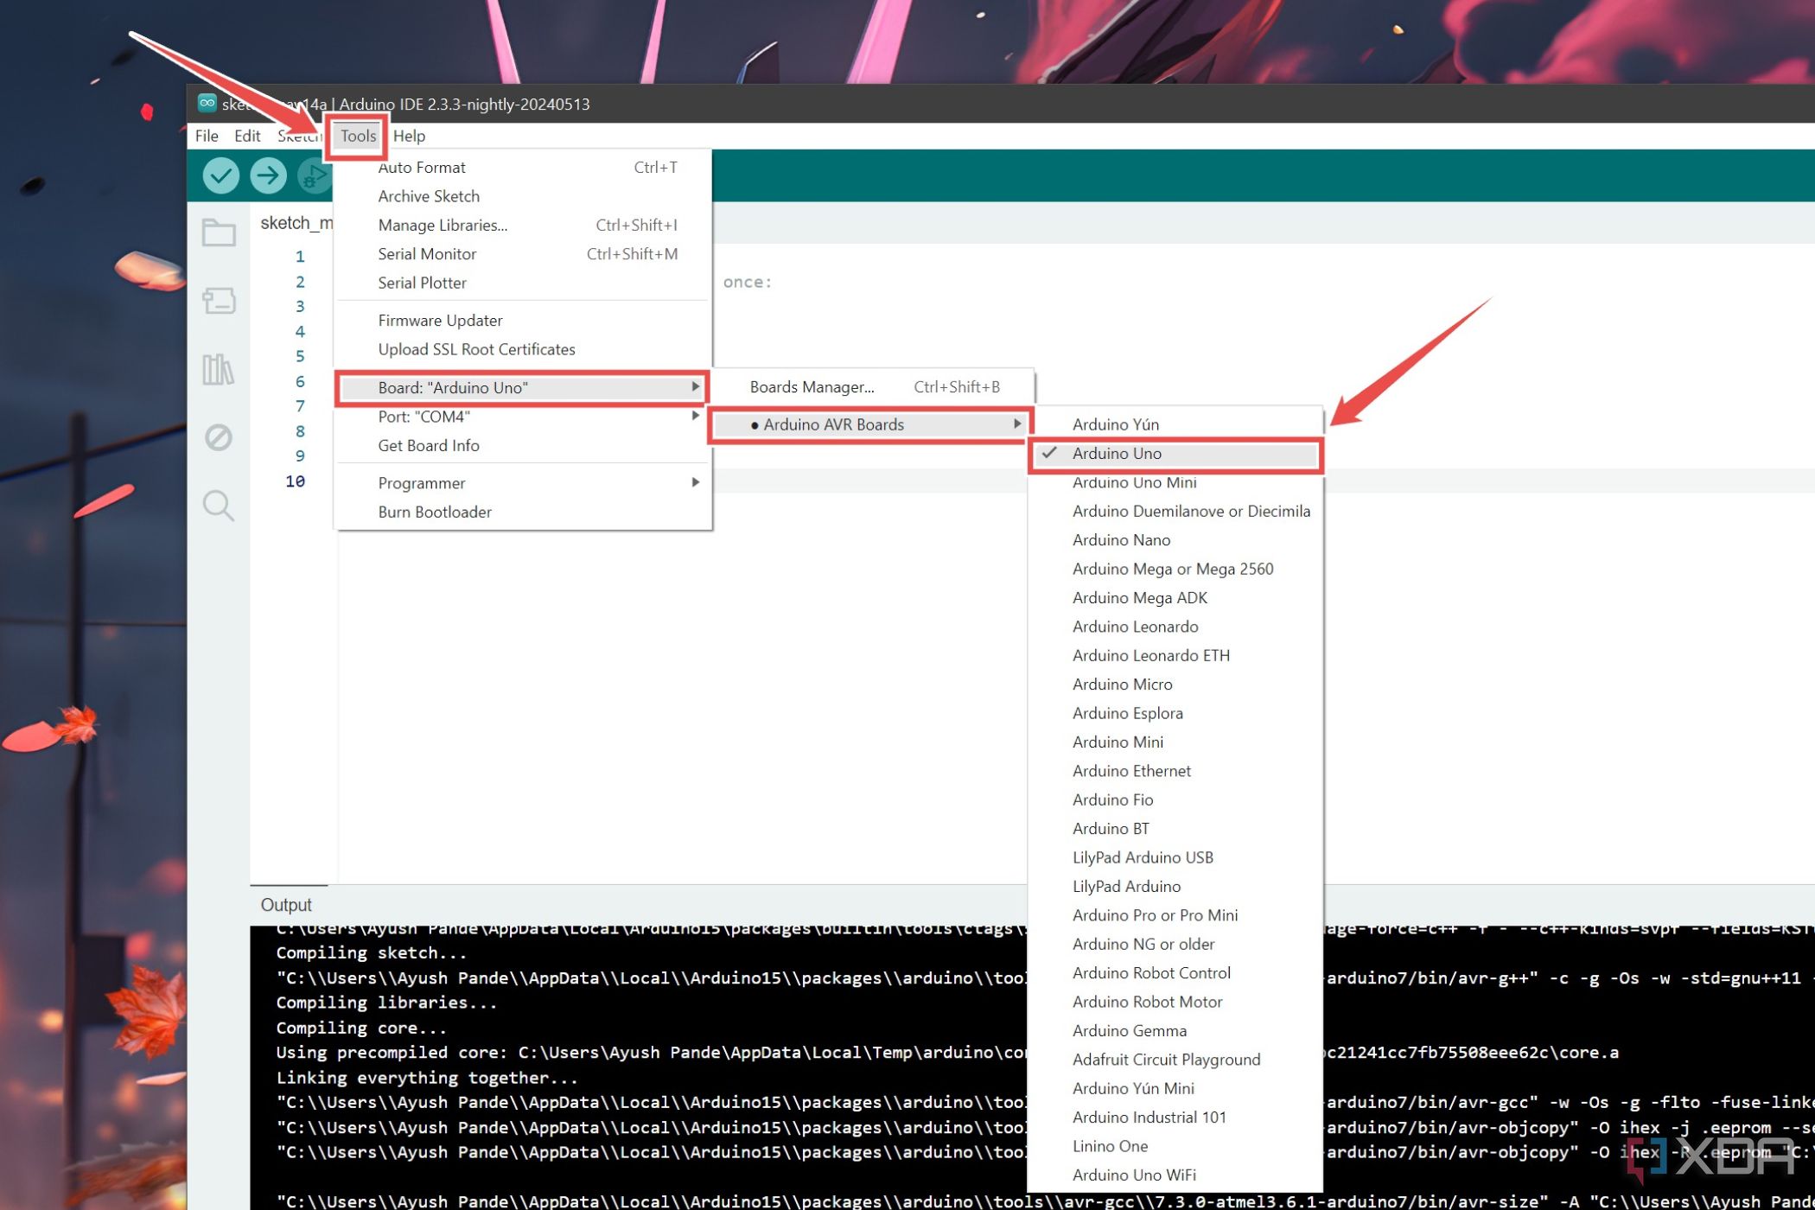Click Manage Libraries menu button
The height and width of the screenshot is (1210, 1815).
pyautogui.click(x=443, y=224)
